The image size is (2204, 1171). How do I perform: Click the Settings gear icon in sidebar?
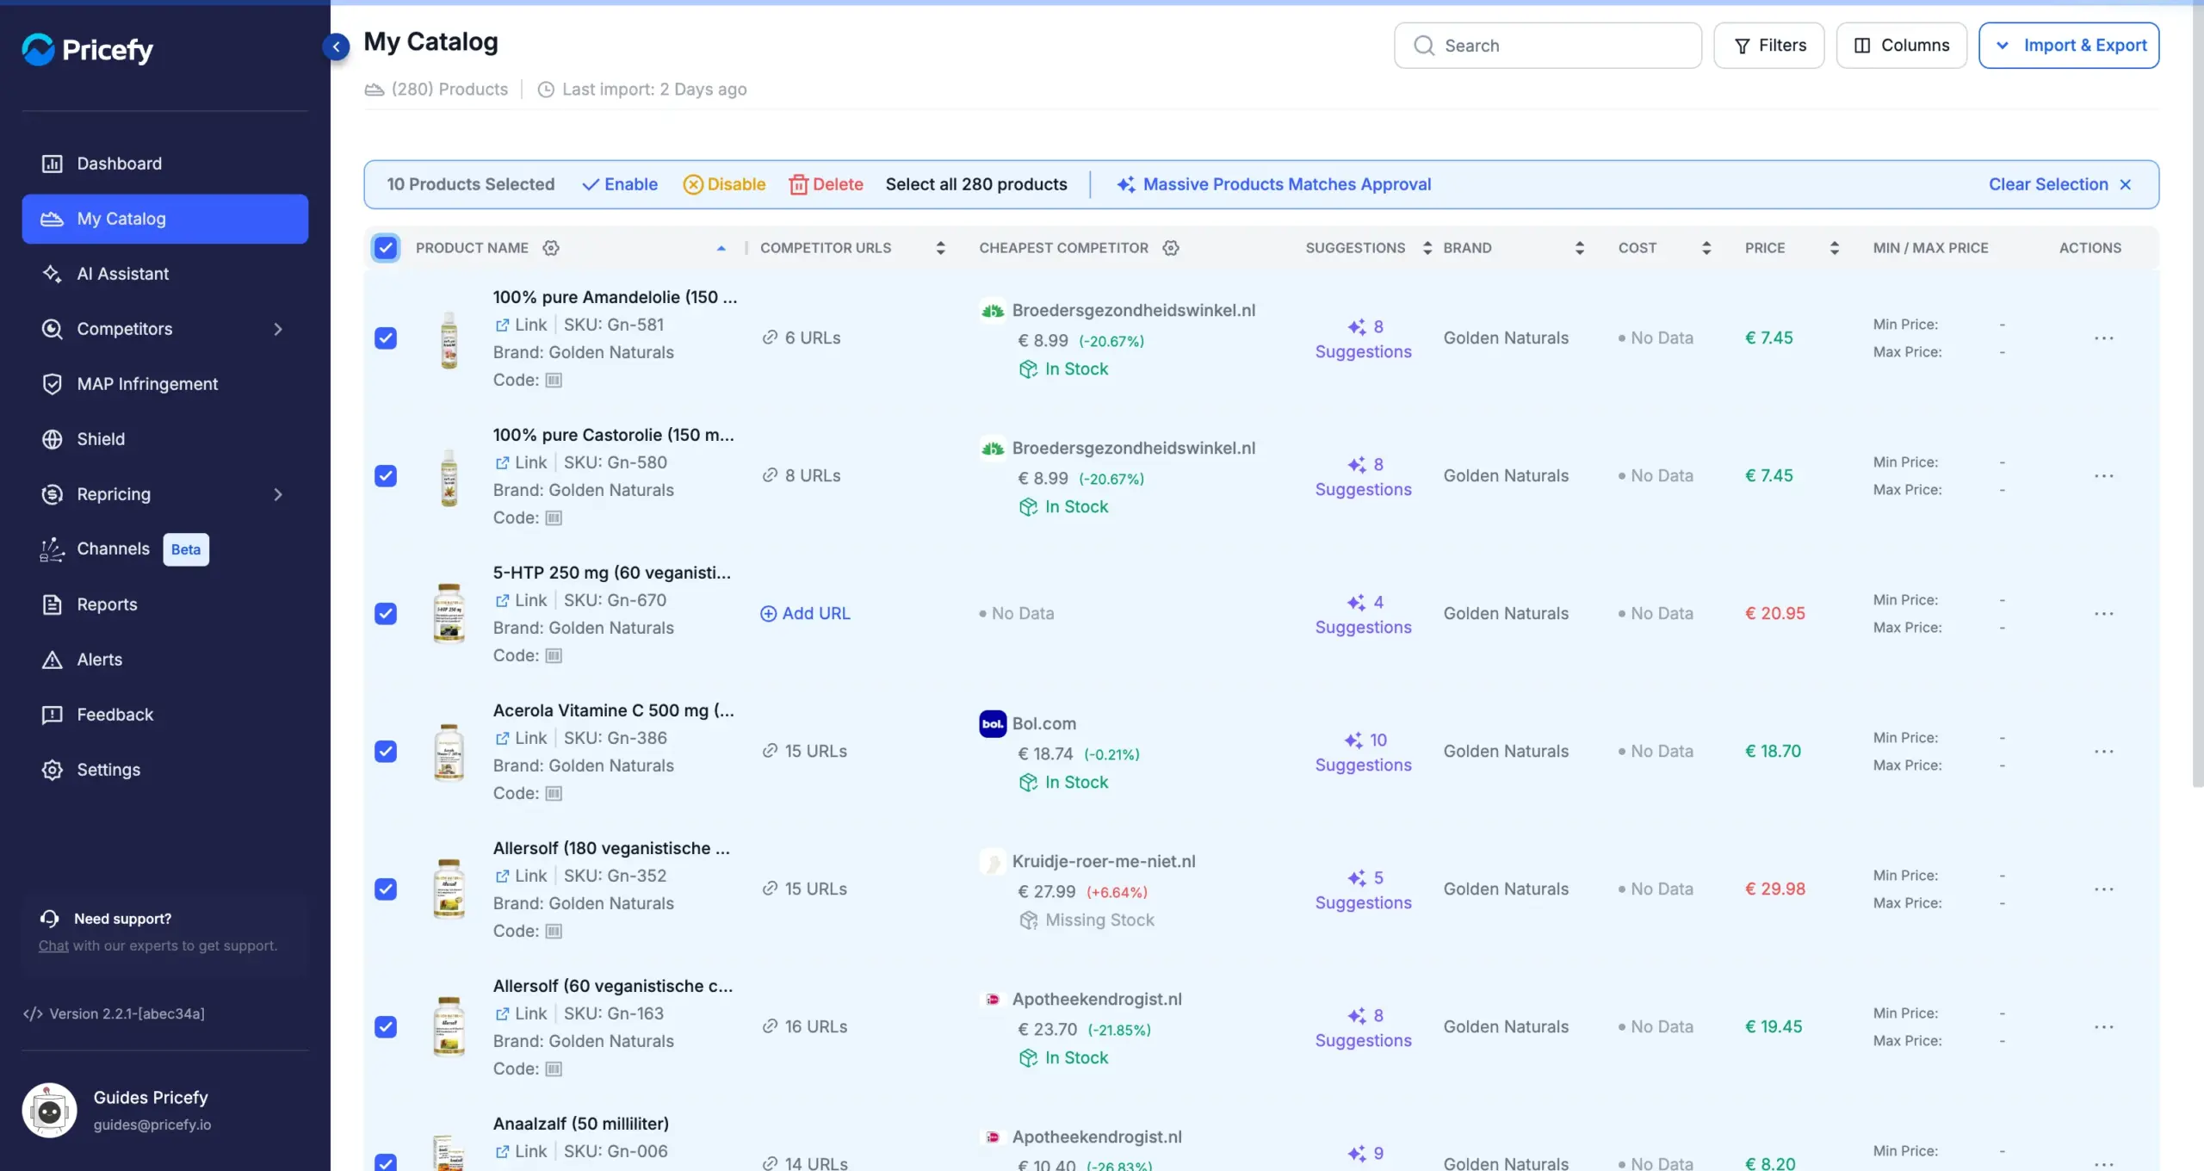[x=53, y=770]
